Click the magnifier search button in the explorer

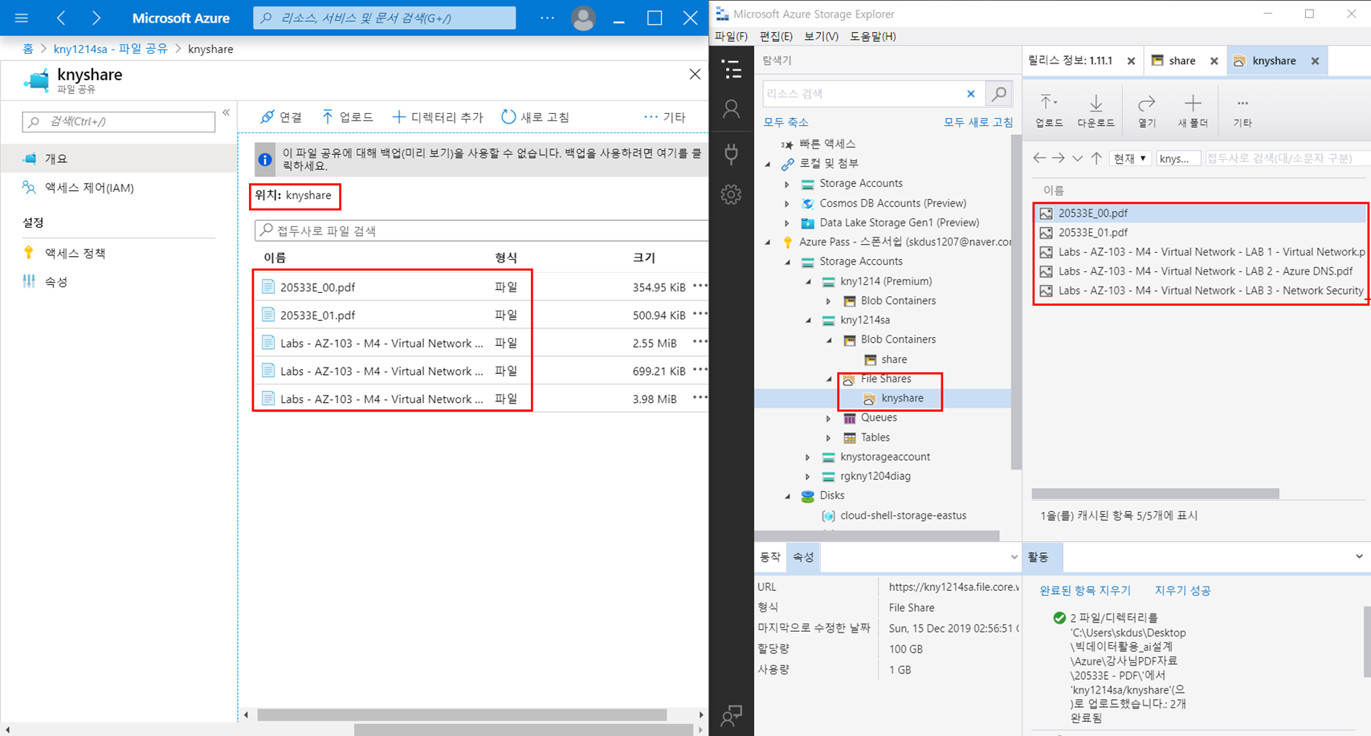(x=999, y=94)
